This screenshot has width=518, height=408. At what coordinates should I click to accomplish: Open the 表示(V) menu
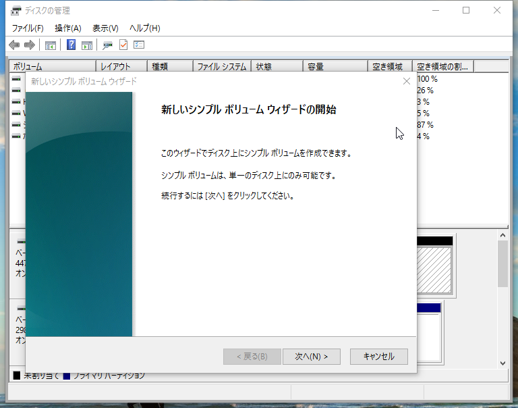pyautogui.click(x=105, y=28)
